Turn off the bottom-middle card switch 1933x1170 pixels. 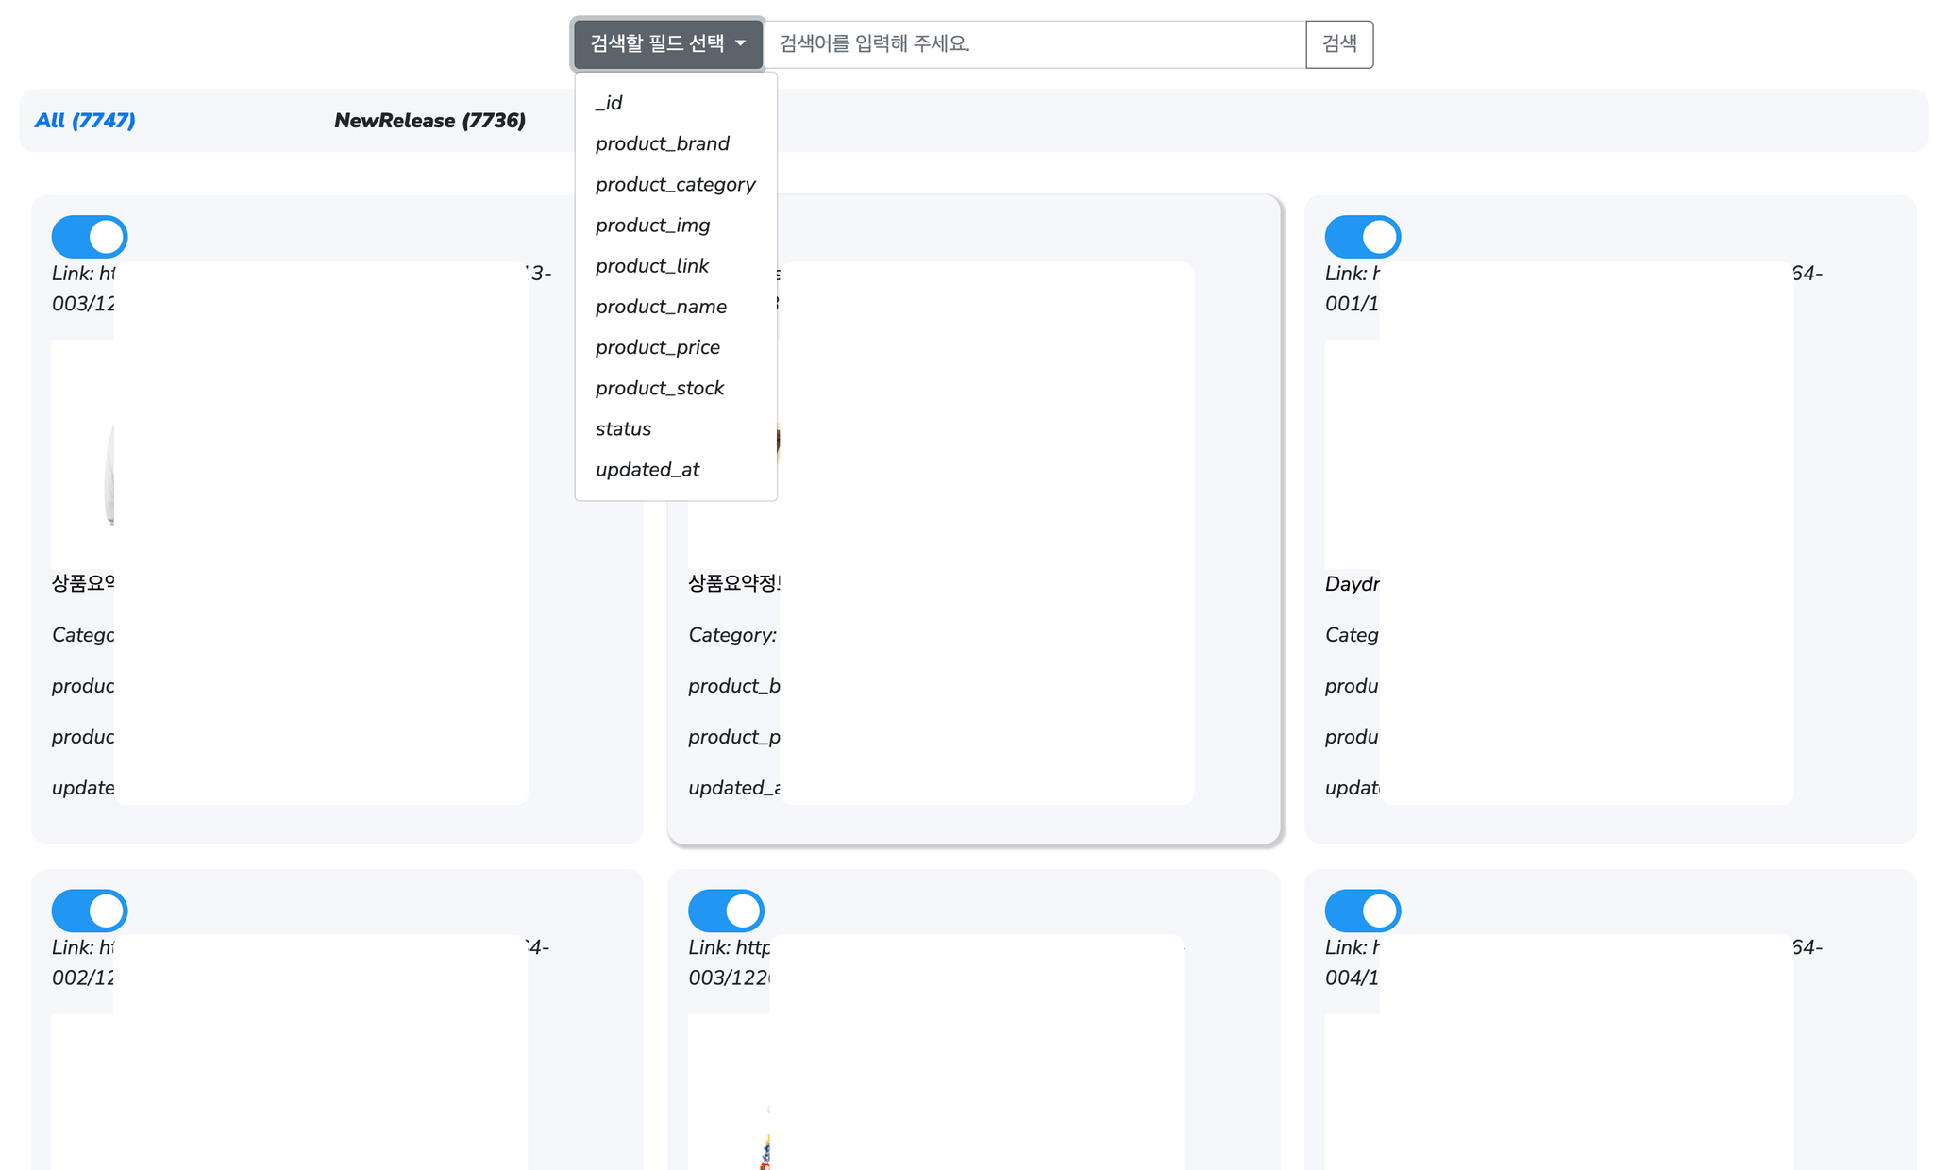pyautogui.click(x=726, y=911)
